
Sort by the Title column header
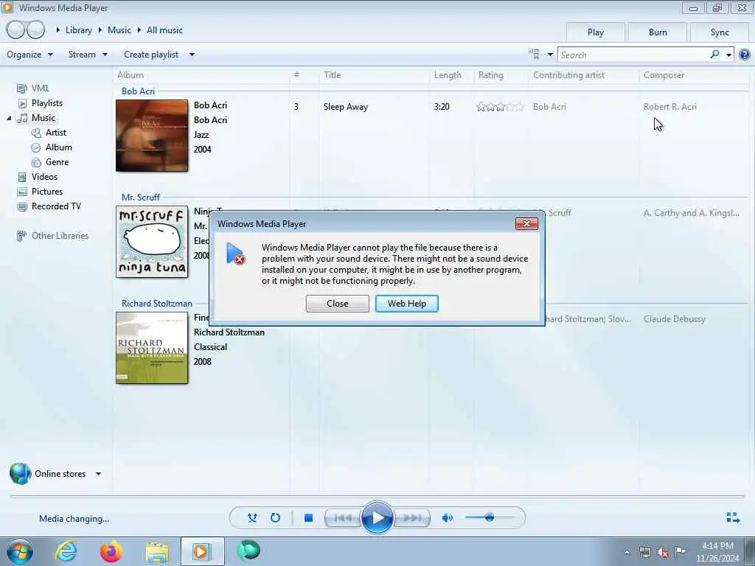coord(333,75)
